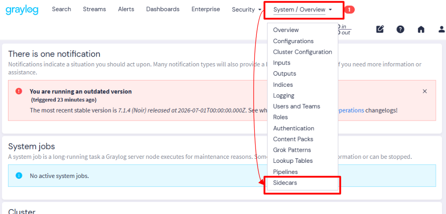446x214 pixels.
Task: Select Content Packs menu entry
Action: tap(293, 139)
